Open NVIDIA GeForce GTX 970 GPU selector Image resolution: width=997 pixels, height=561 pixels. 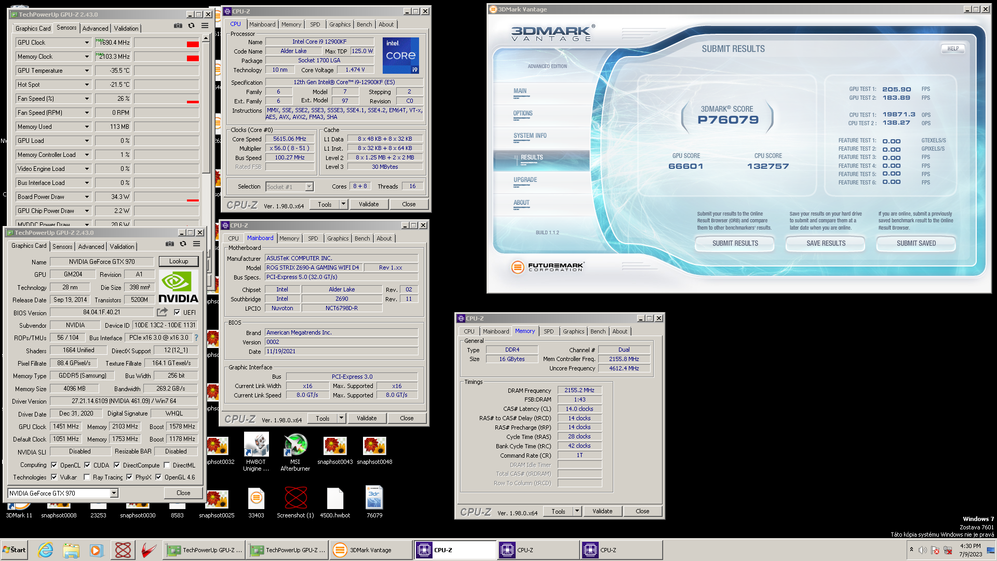(63, 493)
